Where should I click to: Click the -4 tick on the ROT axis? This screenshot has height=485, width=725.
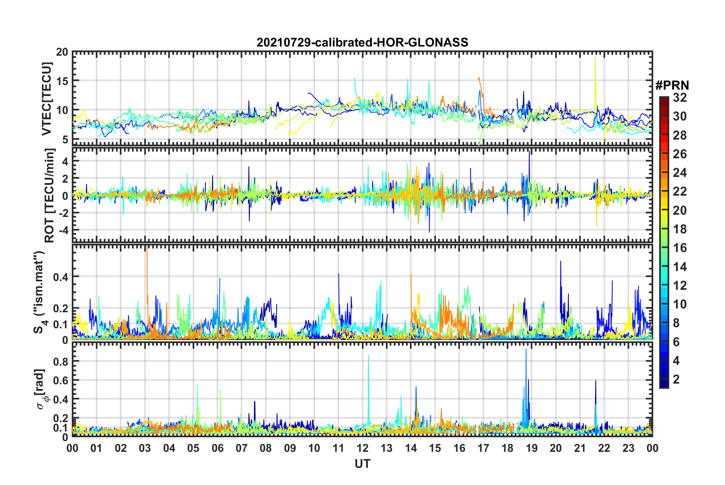pyautogui.click(x=62, y=230)
